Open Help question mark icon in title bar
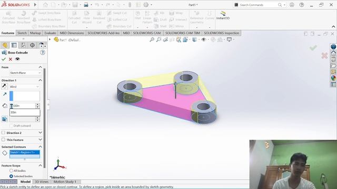Image resolution: width=337 pixels, height=189 pixels. (302, 5)
